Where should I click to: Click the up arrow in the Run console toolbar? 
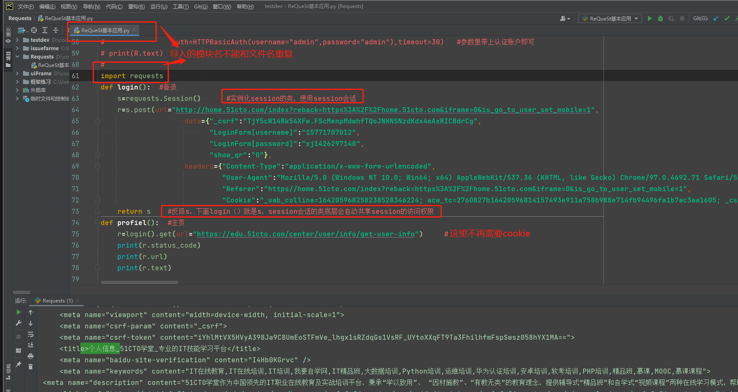point(31,313)
